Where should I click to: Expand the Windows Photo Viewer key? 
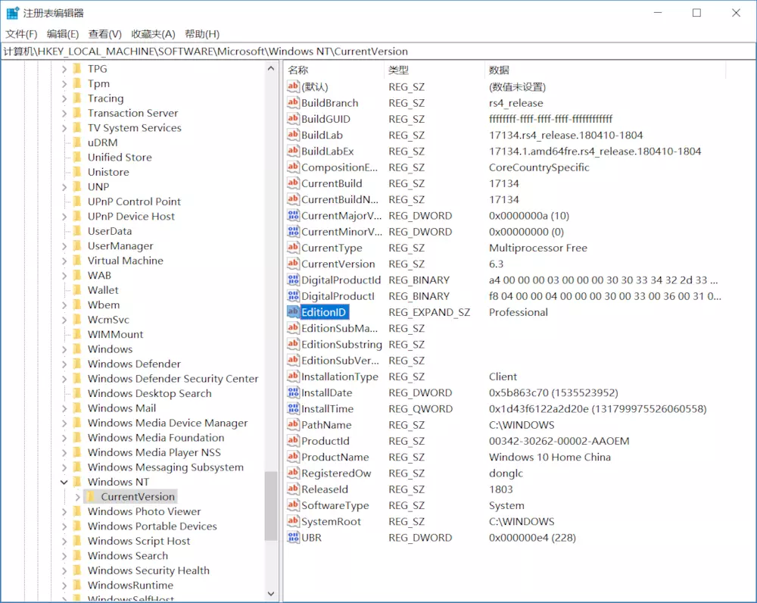coord(64,511)
